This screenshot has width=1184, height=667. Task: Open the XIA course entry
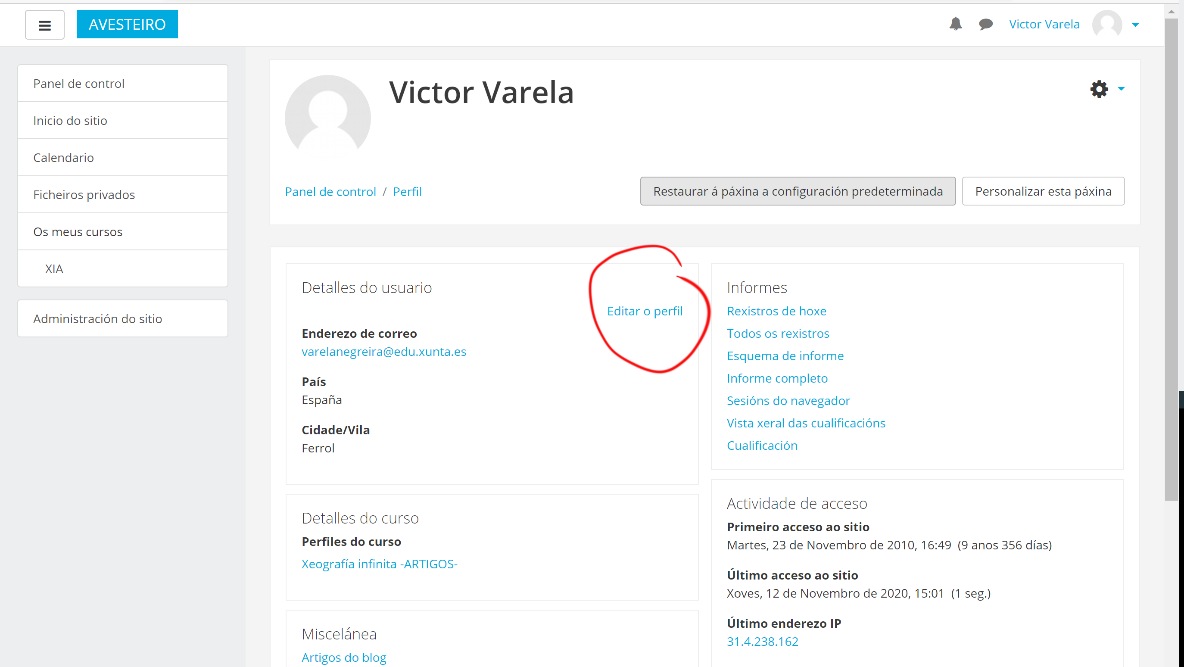pyautogui.click(x=54, y=269)
